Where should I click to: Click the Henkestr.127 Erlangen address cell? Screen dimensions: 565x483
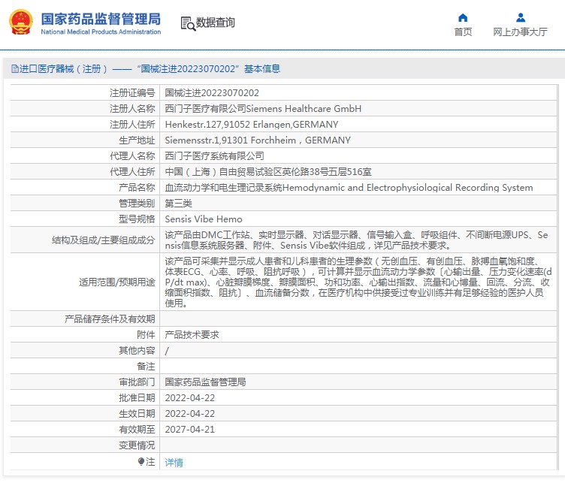click(251, 125)
